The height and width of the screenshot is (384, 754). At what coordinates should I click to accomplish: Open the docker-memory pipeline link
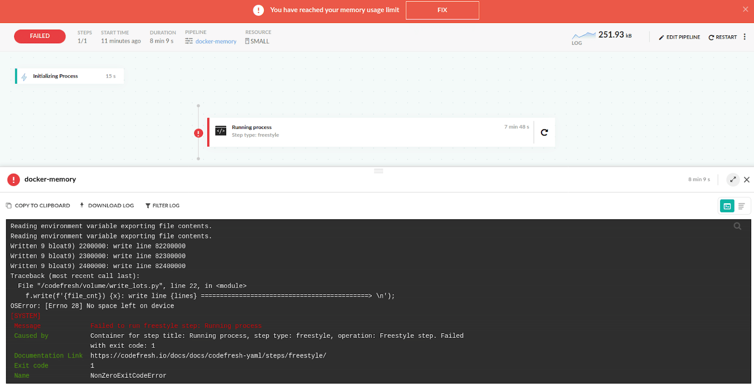[215, 41]
